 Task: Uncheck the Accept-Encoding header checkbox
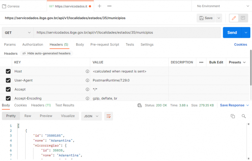(8, 98)
